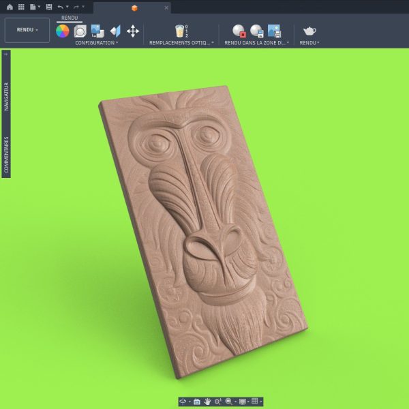Open the Scene Settings tool

point(80,31)
